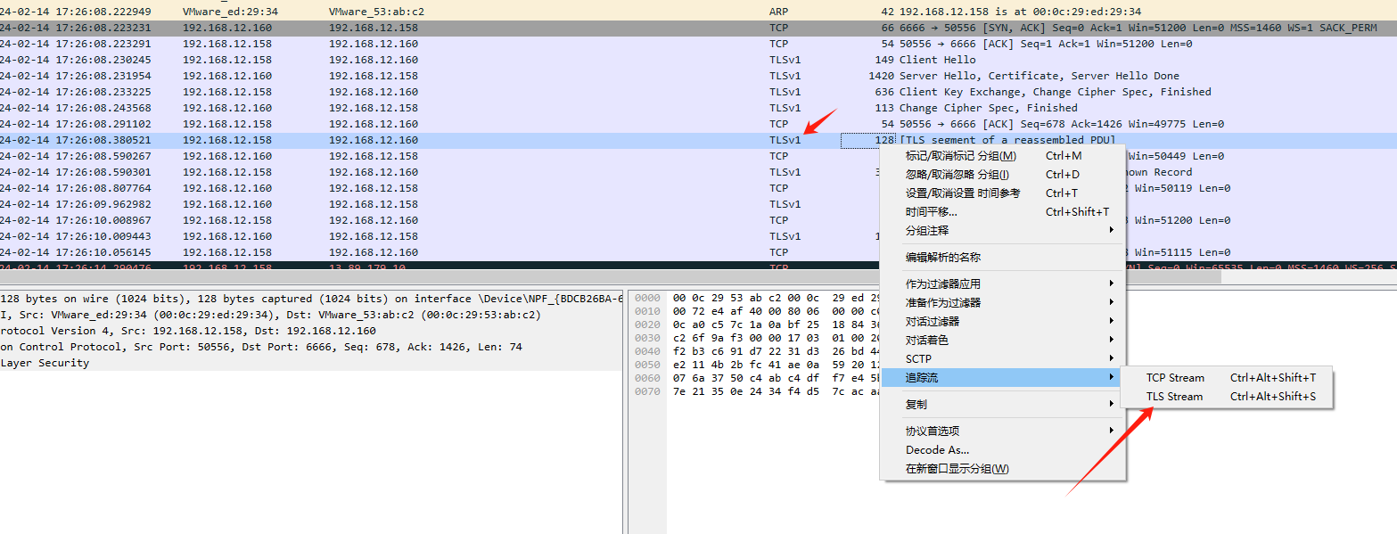Open the 时间平移... dialog

[931, 212]
